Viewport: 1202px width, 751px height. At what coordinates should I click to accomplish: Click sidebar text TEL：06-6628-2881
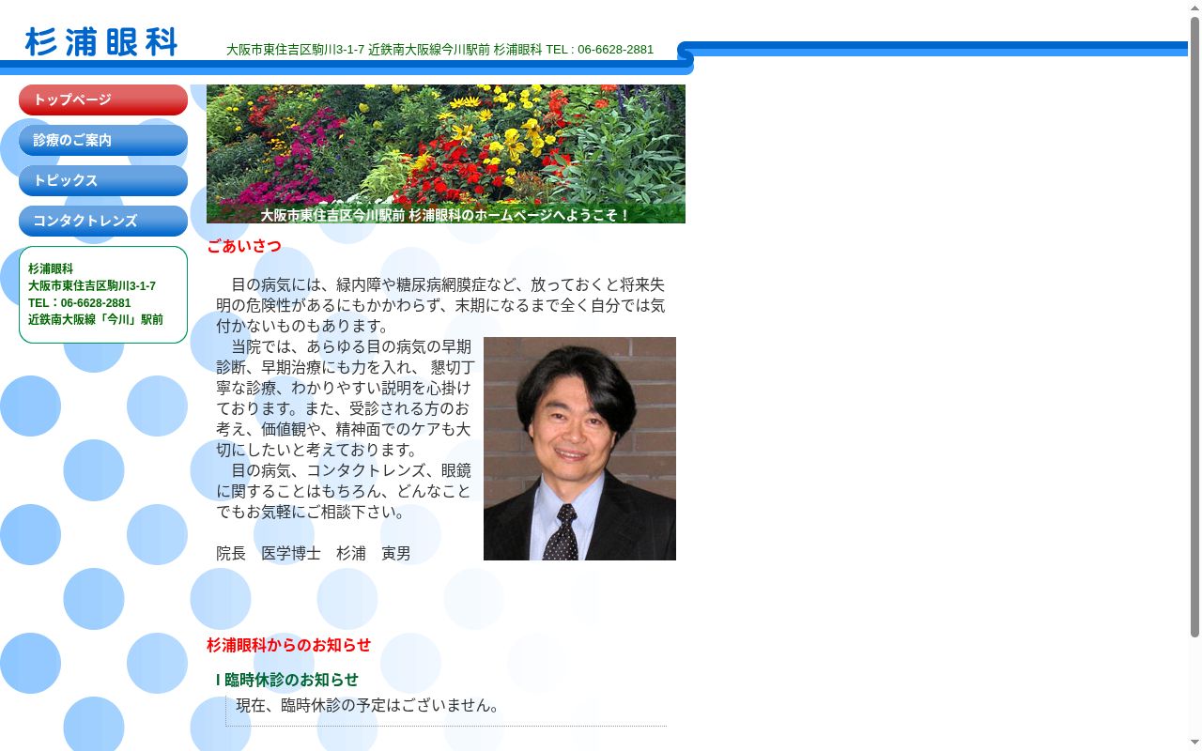coord(80,303)
